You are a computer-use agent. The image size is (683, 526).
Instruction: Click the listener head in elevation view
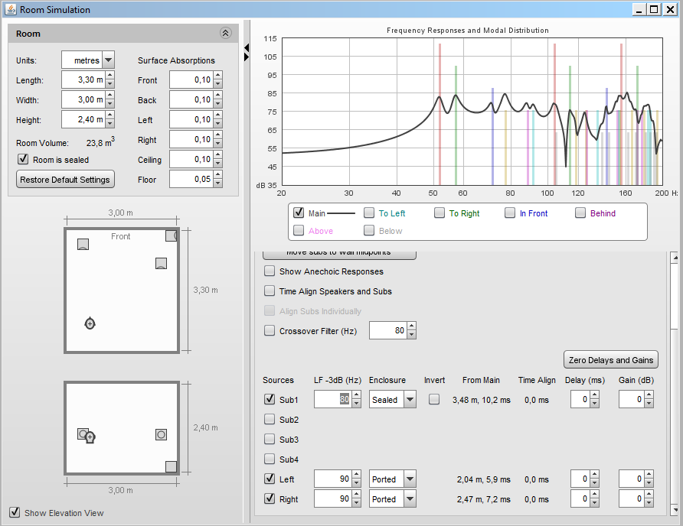tap(90, 438)
